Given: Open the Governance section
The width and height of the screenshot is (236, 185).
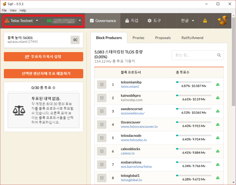Looking at the screenshot, I should click(x=103, y=21).
